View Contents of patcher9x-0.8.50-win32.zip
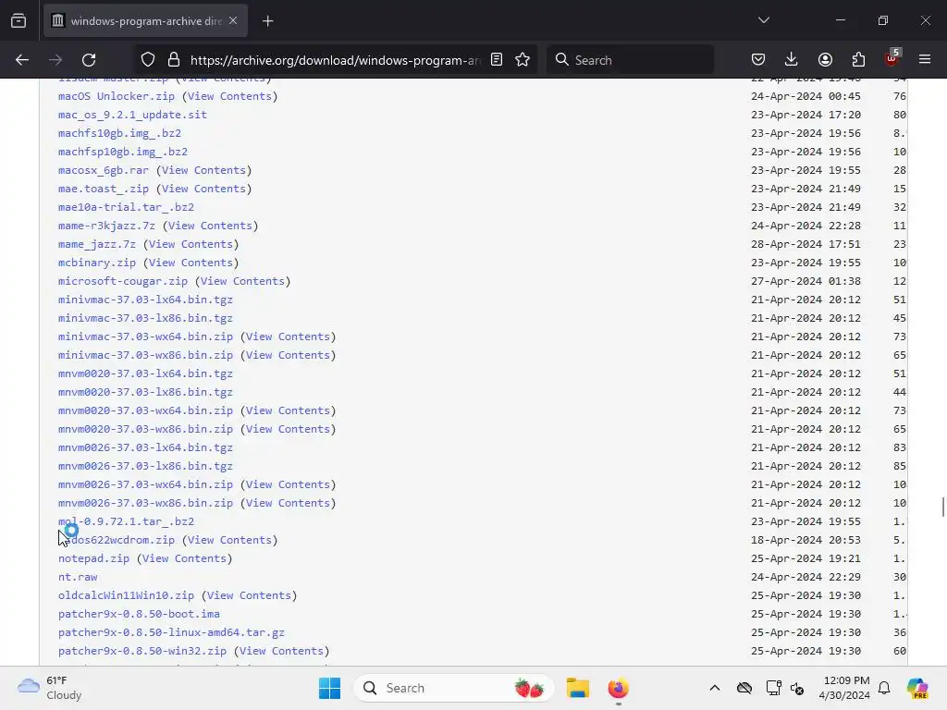 [x=281, y=651]
